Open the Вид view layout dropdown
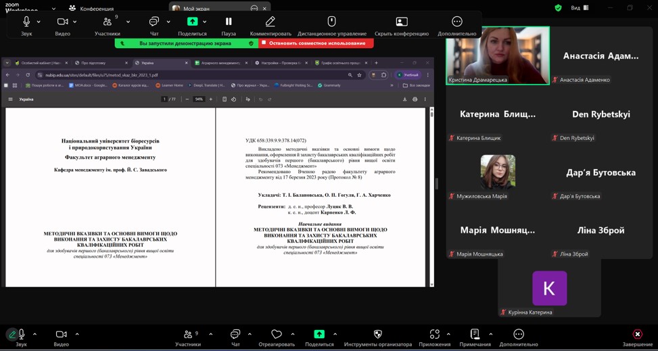 tap(580, 8)
